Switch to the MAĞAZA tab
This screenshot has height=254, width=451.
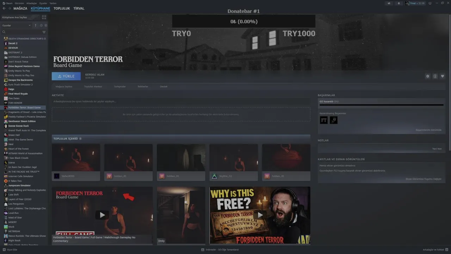coord(20,8)
